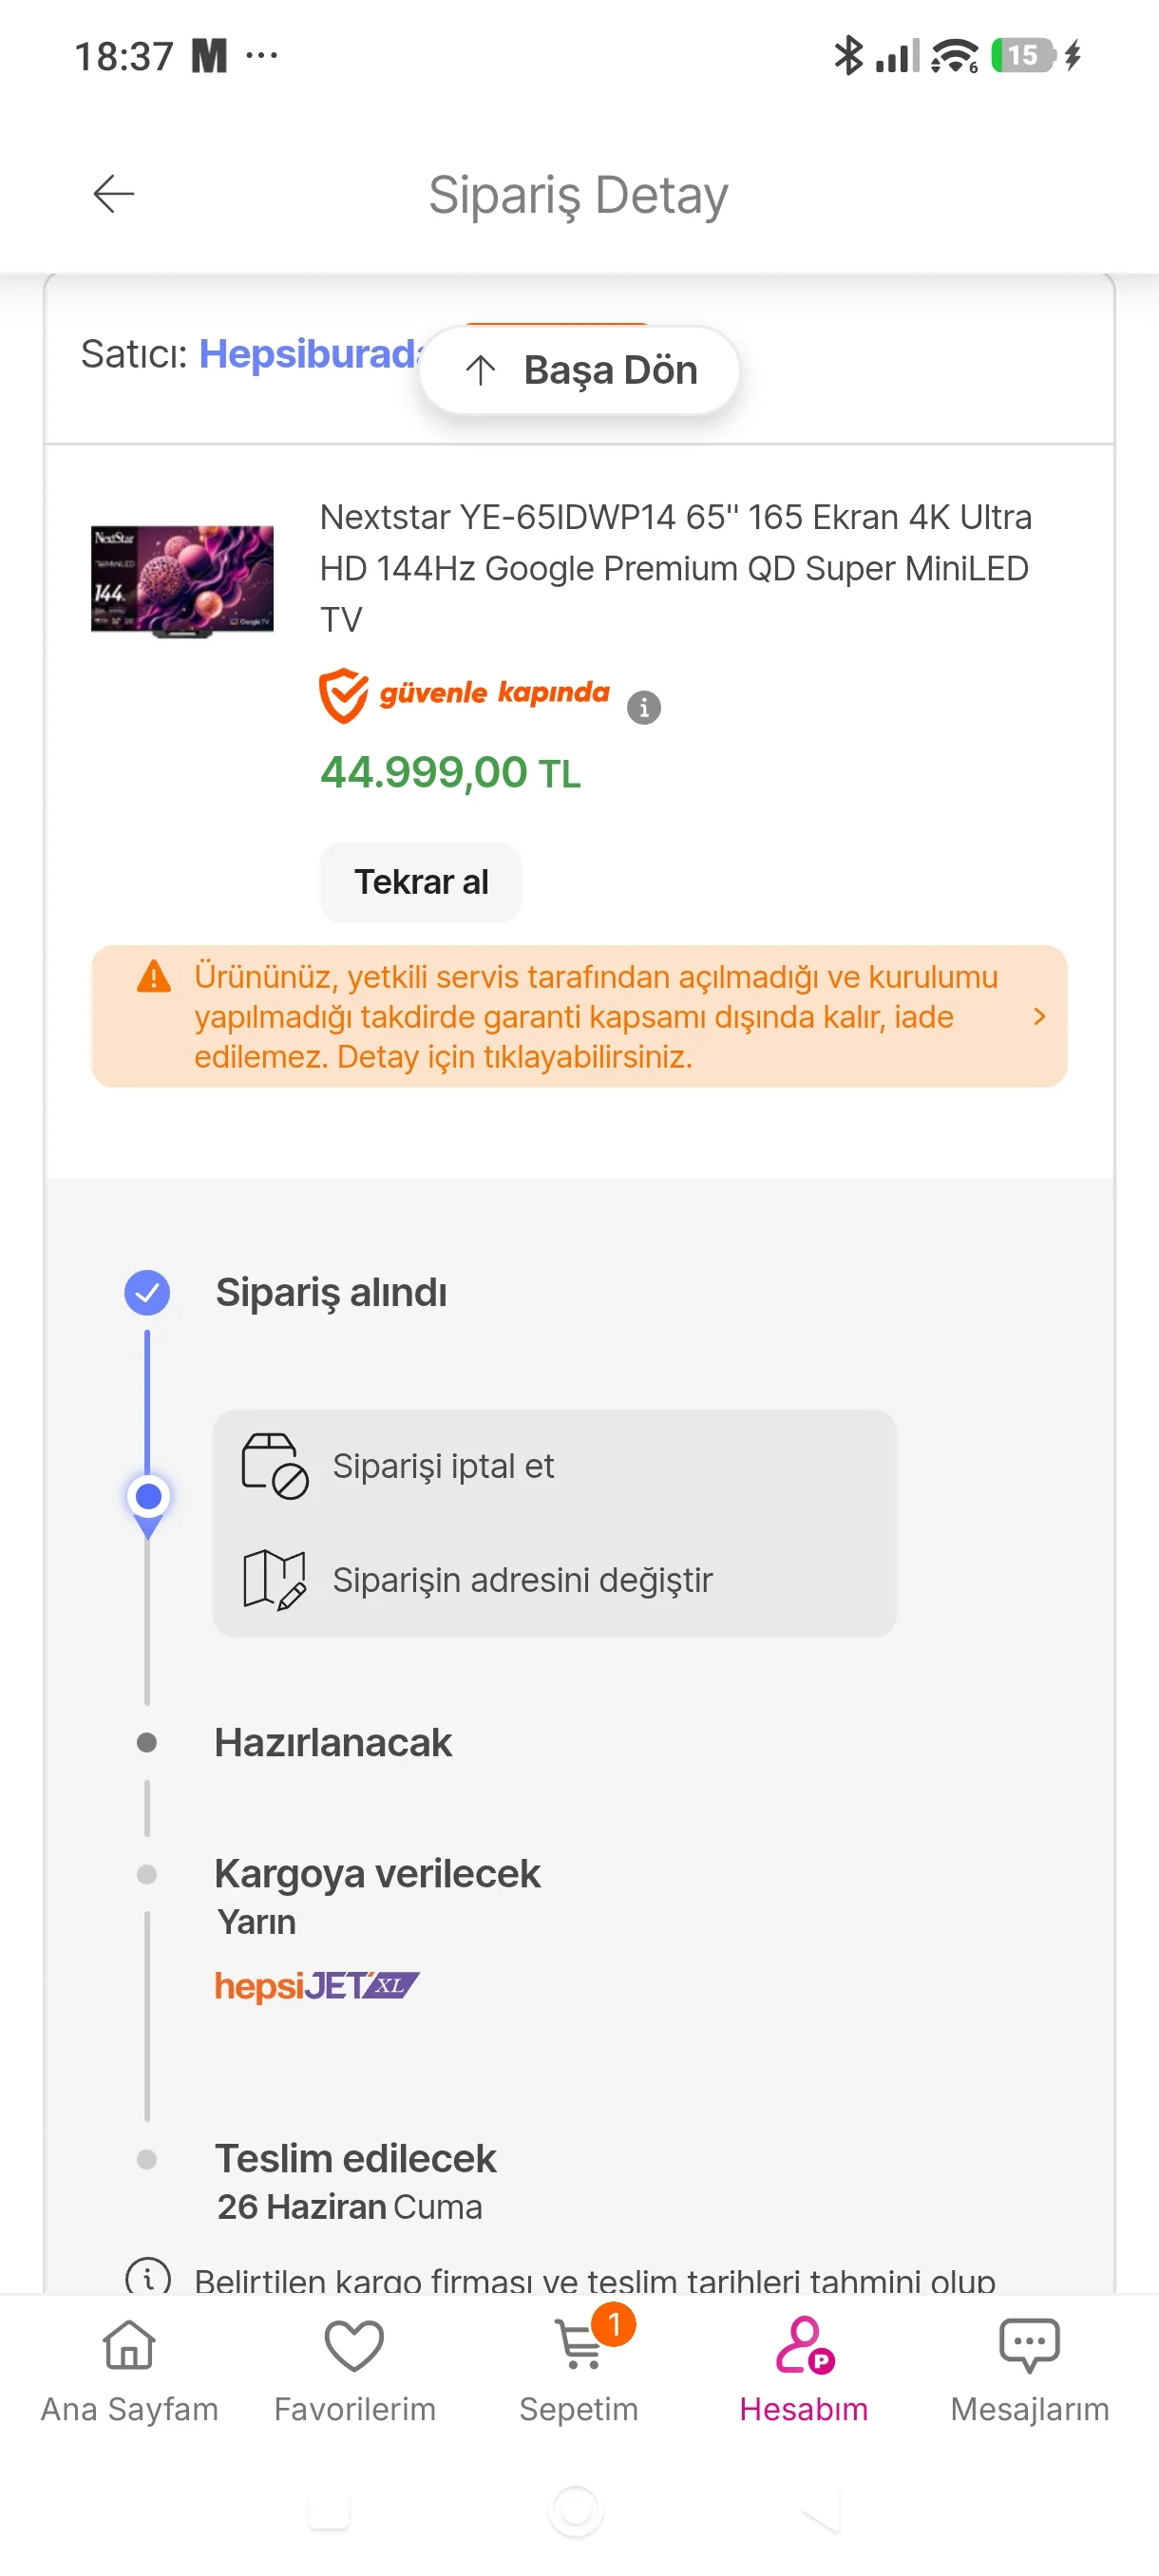Expand the orange warranty warning chevron

coord(1039,1016)
